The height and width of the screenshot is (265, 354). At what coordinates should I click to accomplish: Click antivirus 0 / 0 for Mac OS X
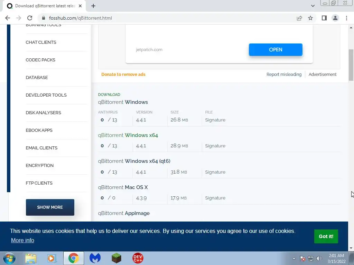click(x=108, y=198)
